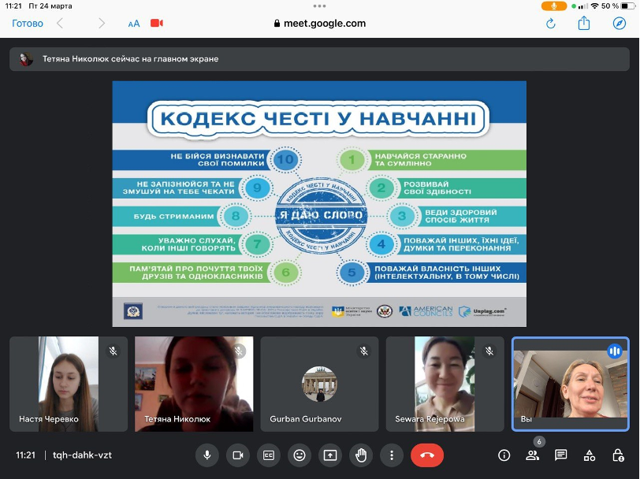Open the aA reader text-size menu
The height and width of the screenshot is (479, 640).
click(x=134, y=24)
